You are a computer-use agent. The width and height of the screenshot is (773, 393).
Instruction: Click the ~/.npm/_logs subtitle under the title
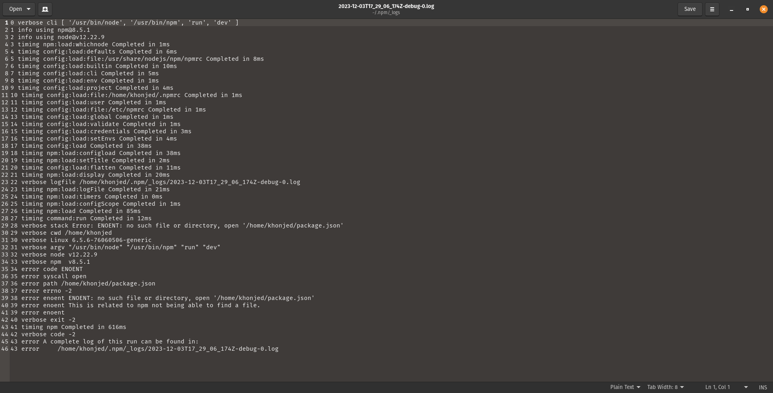tap(386, 12)
